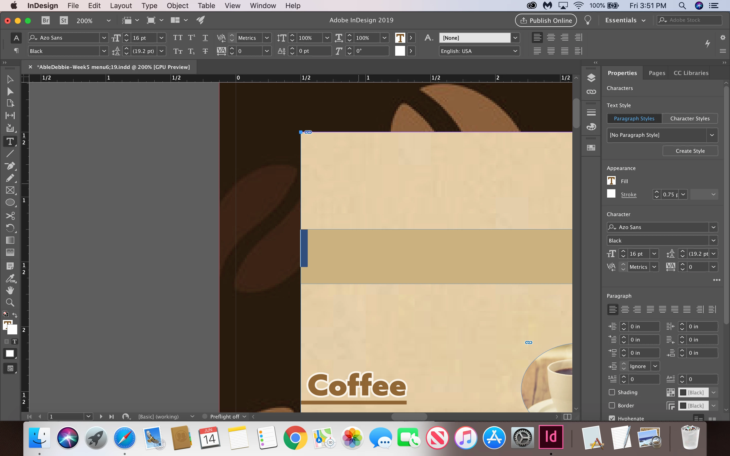Click the Stroke color swatch

pos(611,194)
